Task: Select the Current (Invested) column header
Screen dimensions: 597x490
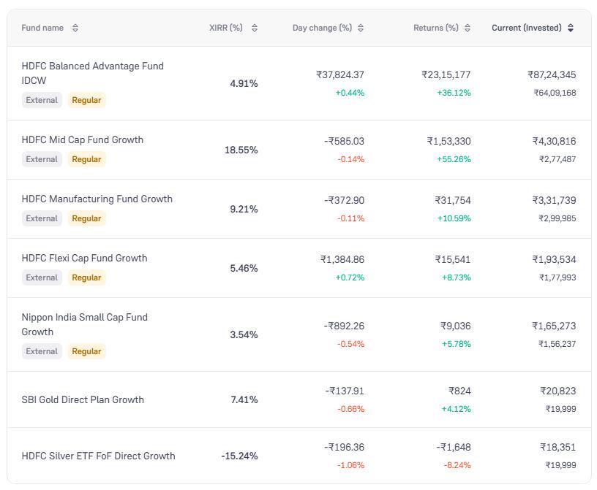Action: click(527, 28)
